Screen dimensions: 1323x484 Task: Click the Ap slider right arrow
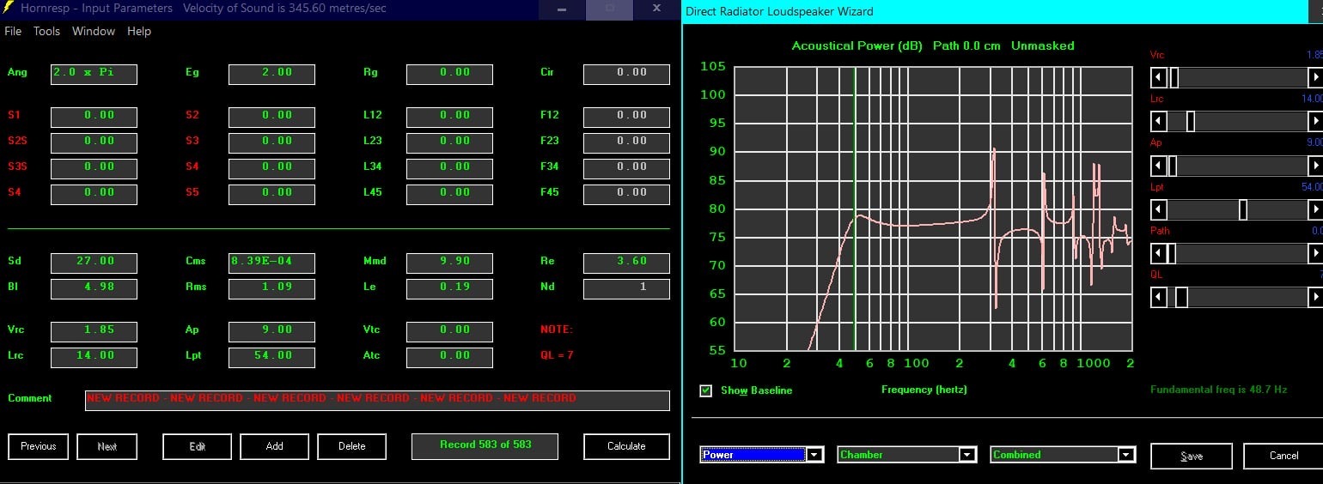coord(1315,166)
